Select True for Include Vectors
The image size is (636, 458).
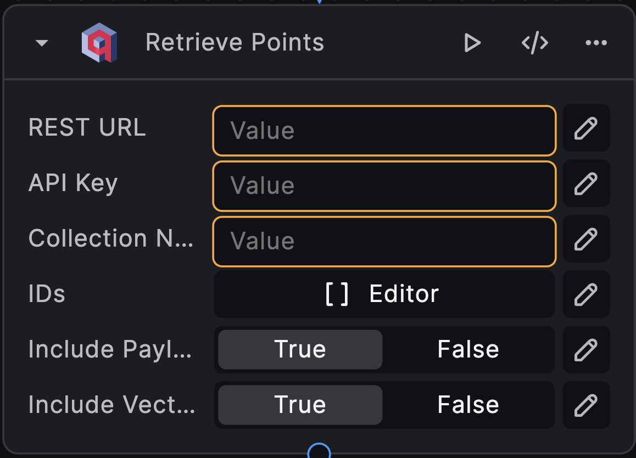pyautogui.click(x=299, y=405)
